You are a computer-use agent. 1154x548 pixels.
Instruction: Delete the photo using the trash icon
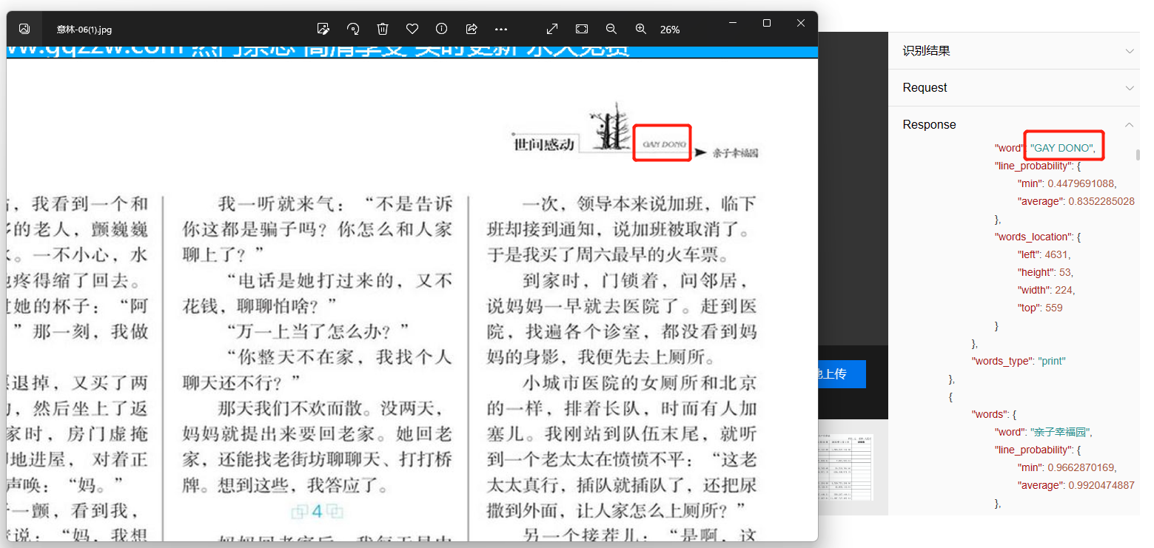coord(383,29)
